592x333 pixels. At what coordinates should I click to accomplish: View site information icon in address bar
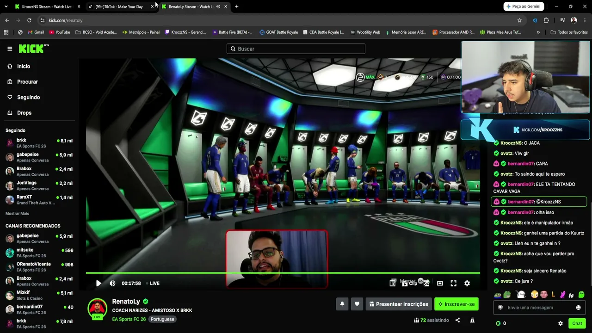(x=42, y=20)
